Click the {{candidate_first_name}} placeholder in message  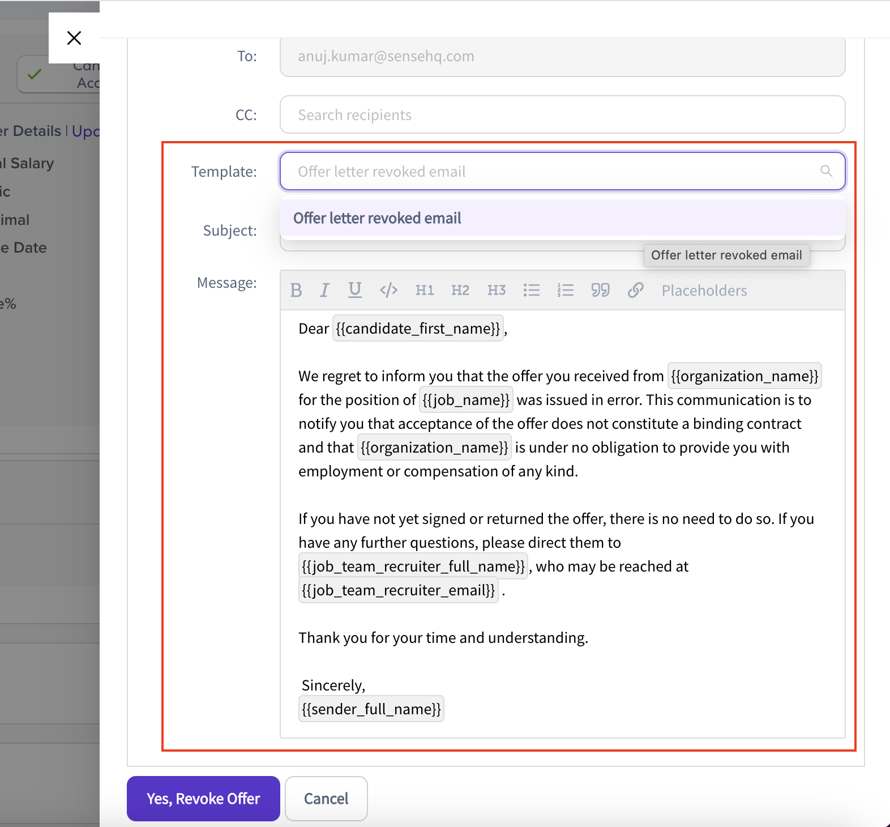pyautogui.click(x=418, y=329)
